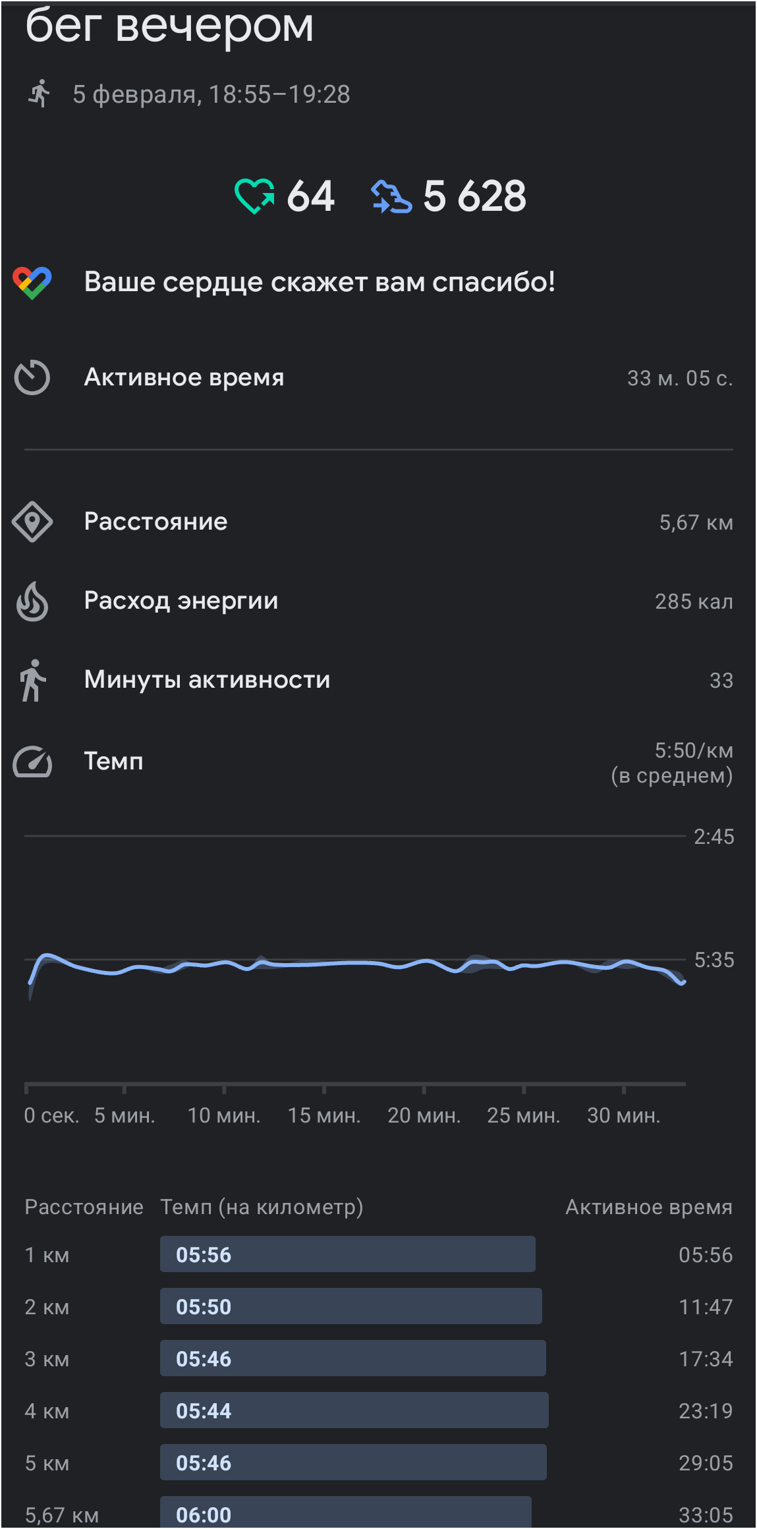Select the 05:50 pace bar for 2 км
Image resolution: width=757 pixels, height=1529 pixels.
350,1306
